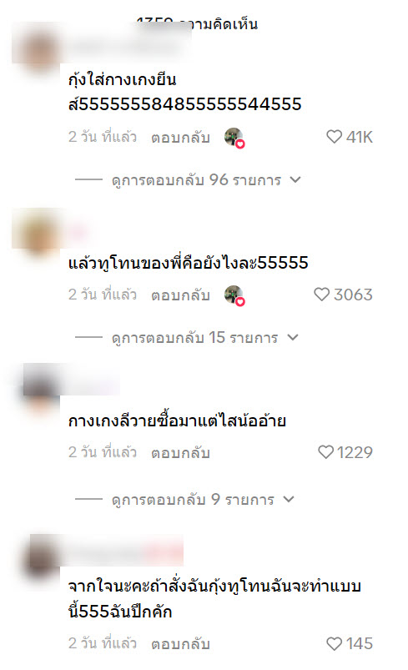Tap the heart next to 145
This screenshot has width=408, height=670.
pos(334,643)
